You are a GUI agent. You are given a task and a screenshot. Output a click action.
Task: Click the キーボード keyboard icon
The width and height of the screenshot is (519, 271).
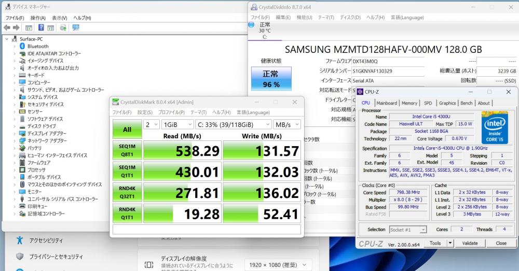pyautogui.click(x=22, y=75)
